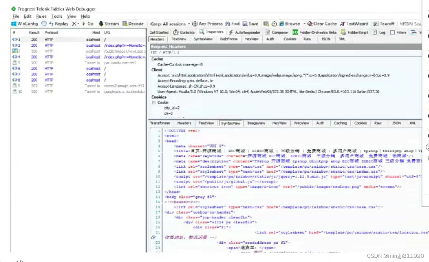Open the File menu
The image size is (429, 262).
coord(16,16)
